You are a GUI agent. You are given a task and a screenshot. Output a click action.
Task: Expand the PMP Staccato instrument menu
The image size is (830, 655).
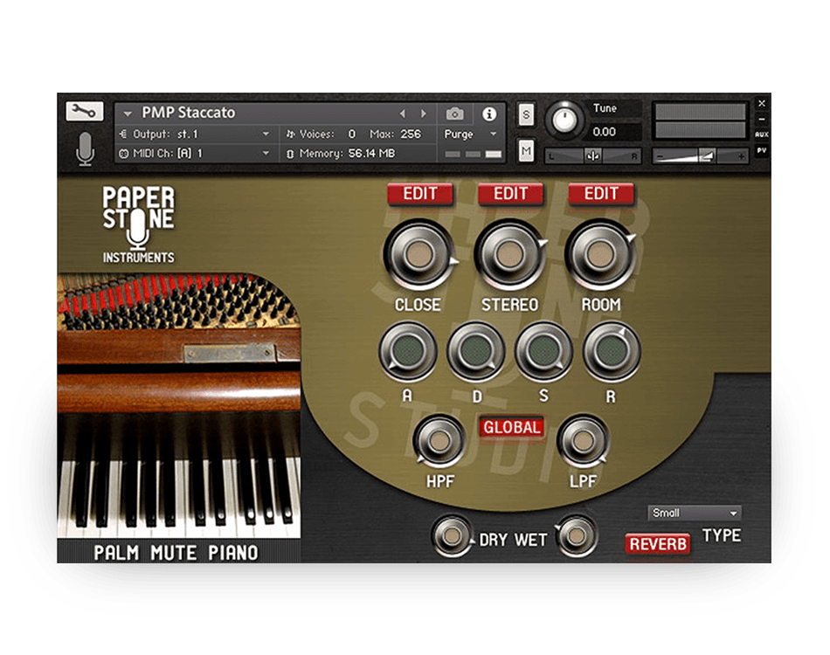(127, 114)
